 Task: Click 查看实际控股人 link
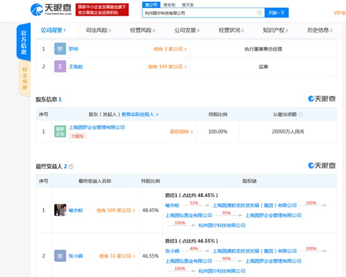point(140,114)
